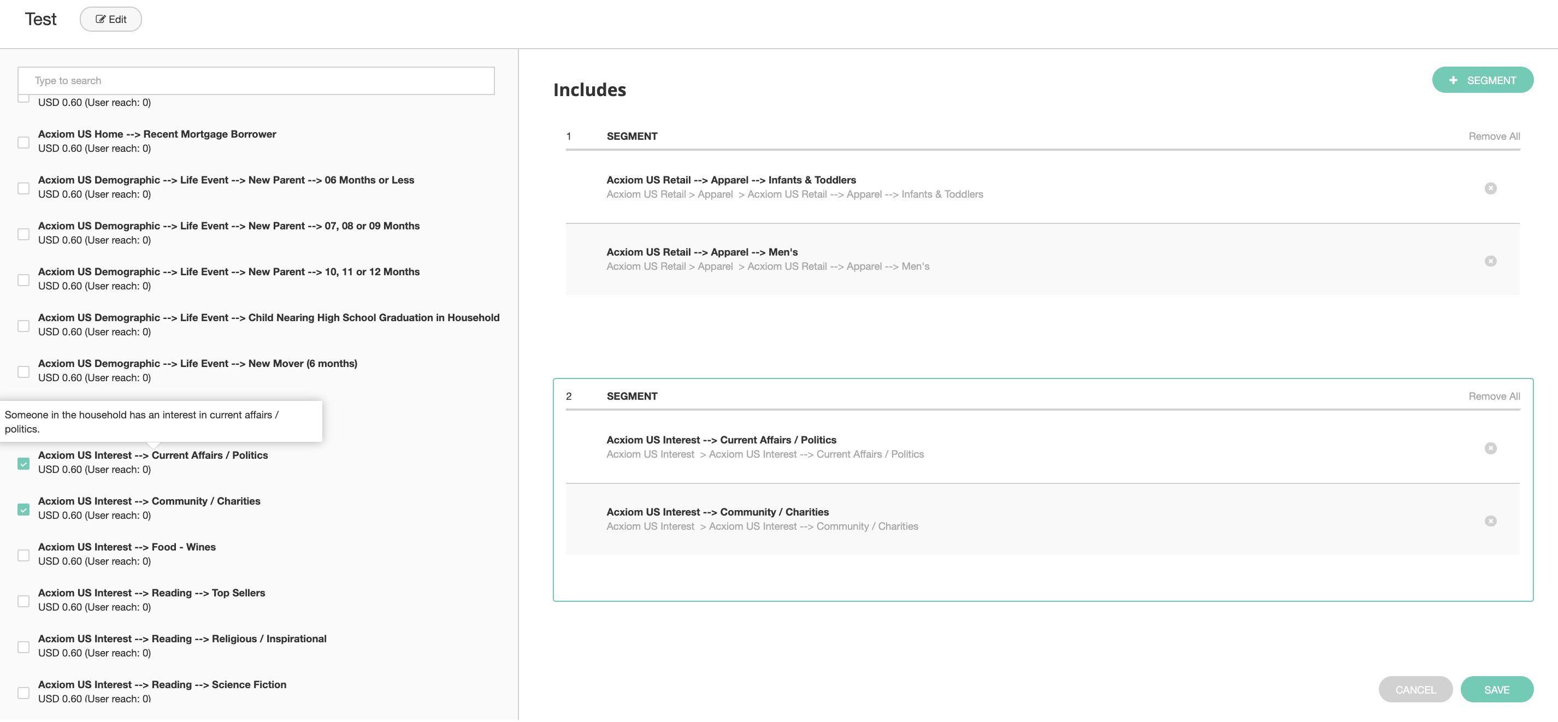The image size is (1558, 722).
Task: Check New Parent 06 Months or Less checkbox
Action: pos(23,188)
